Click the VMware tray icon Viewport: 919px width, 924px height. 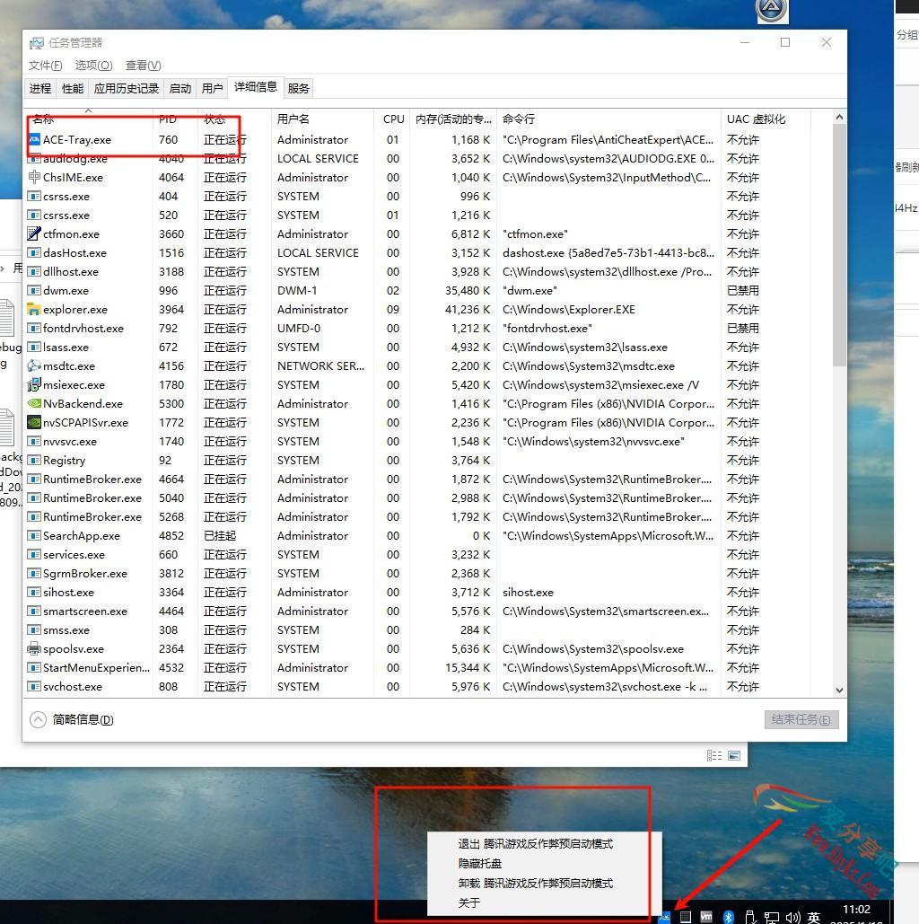tap(706, 917)
